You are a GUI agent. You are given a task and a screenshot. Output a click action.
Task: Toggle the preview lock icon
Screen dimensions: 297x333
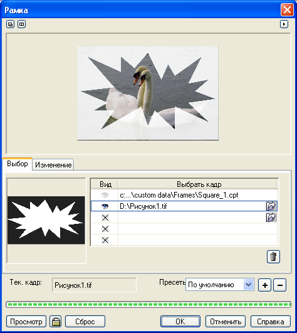click(56, 321)
